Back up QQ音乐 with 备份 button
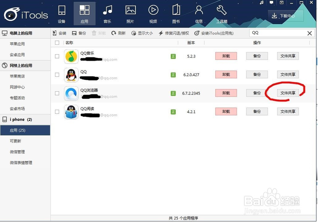 tap(257, 56)
